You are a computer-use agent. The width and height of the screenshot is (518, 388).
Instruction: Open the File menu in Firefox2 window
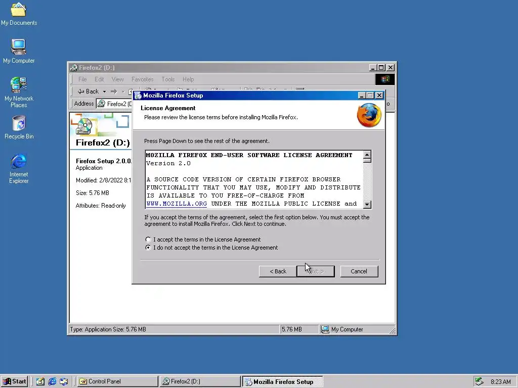(x=82, y=79)
